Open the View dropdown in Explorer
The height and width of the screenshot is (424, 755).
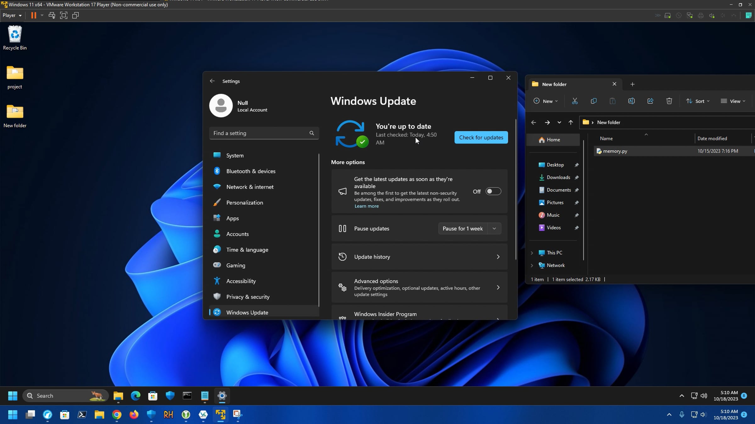[733, 101]
